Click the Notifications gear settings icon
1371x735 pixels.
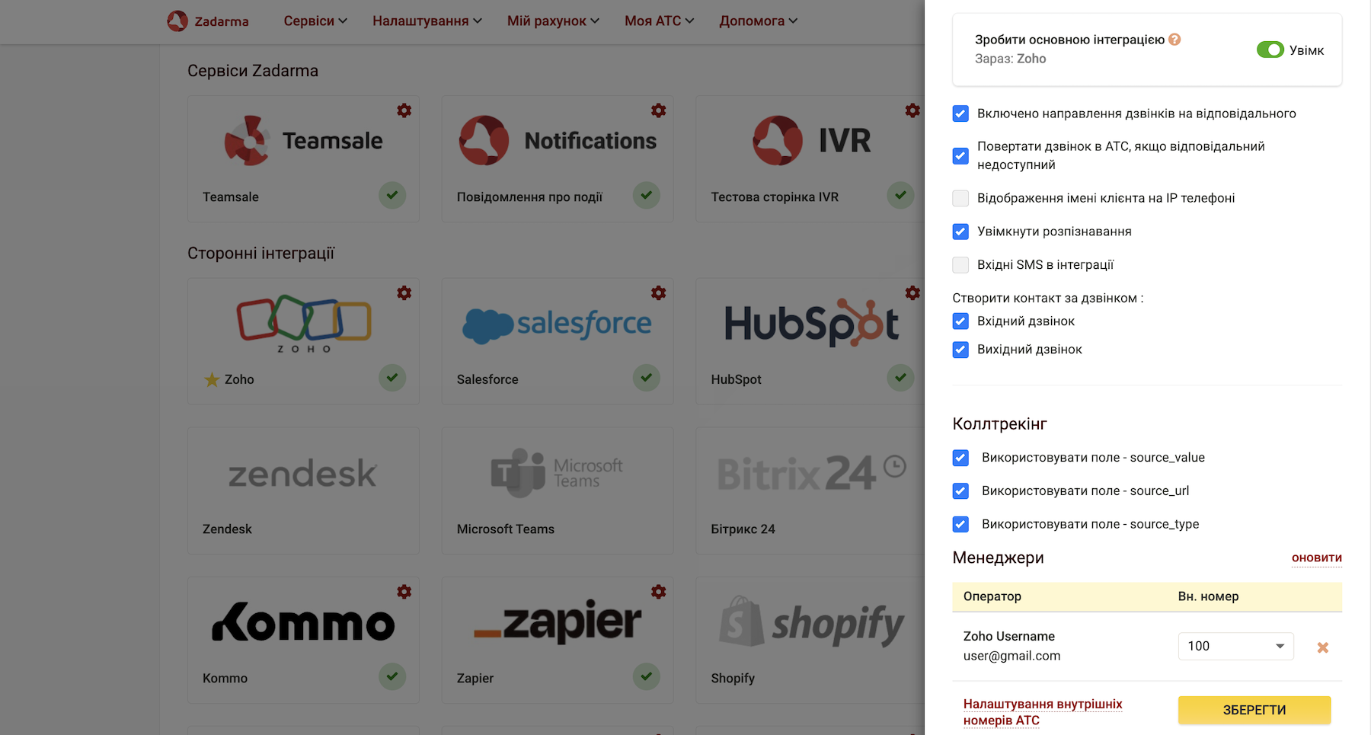659,110
